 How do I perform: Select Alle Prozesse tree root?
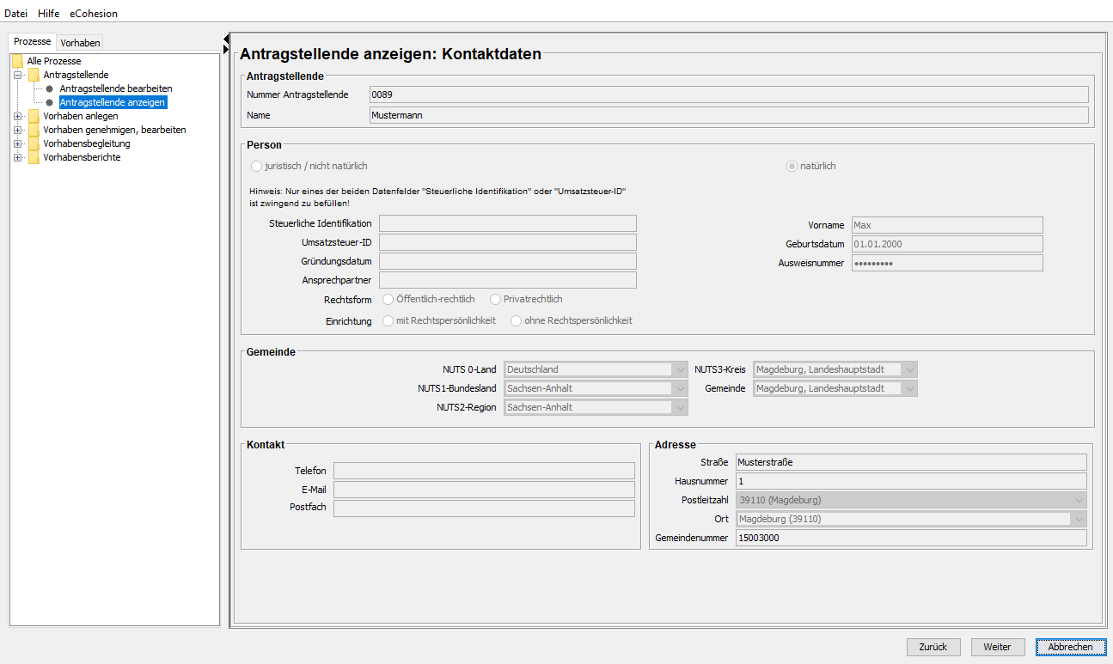coord(54,61)
